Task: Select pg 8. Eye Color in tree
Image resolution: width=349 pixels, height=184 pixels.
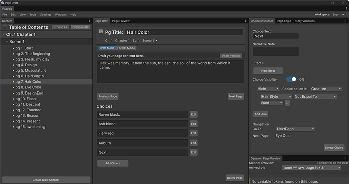Action: tap(46, 87)
